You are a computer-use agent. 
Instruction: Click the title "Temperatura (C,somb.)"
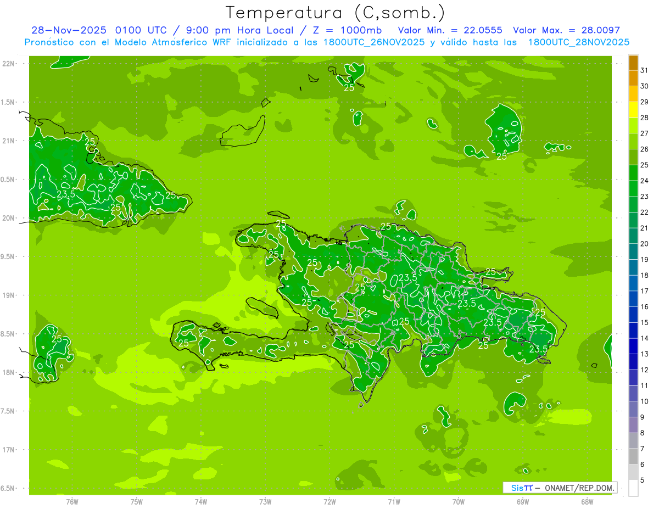[x=335, y=13]
